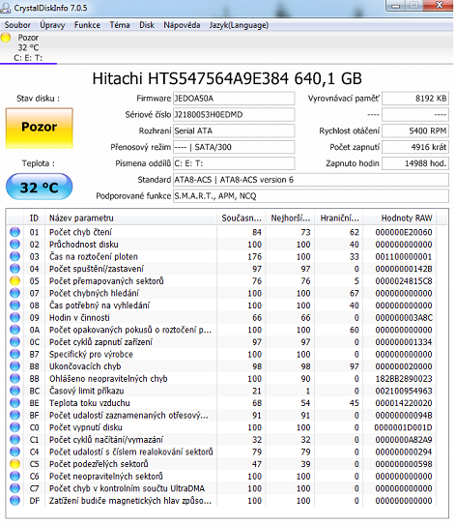
Task: Click the blue status icon for row C6 neopravitelných sektorů
Action: [14, 476]
